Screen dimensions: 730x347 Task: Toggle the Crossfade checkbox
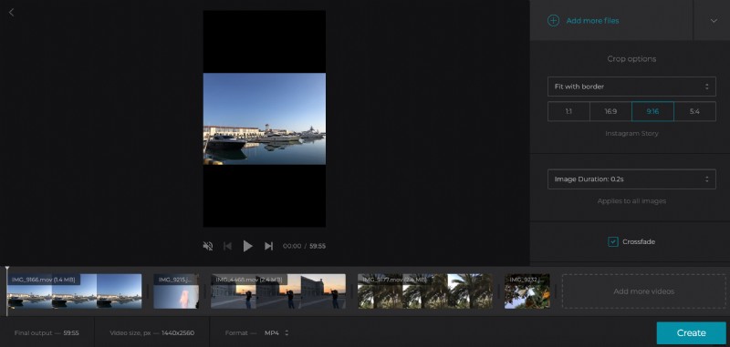(x=613, y=241)
